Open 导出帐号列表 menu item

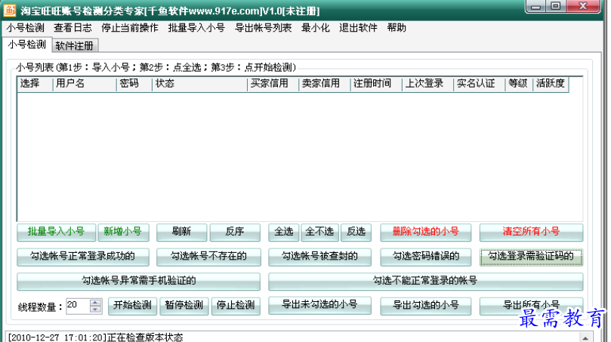[264, 28]
